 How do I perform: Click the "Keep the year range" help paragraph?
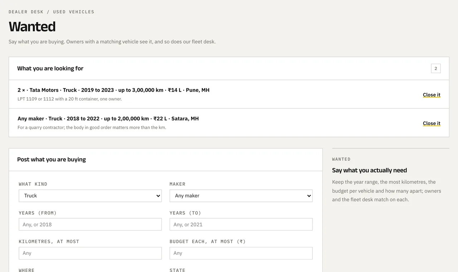pos(386,191)
